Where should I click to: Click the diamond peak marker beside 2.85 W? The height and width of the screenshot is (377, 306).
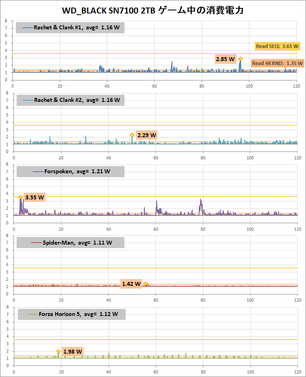240,59
